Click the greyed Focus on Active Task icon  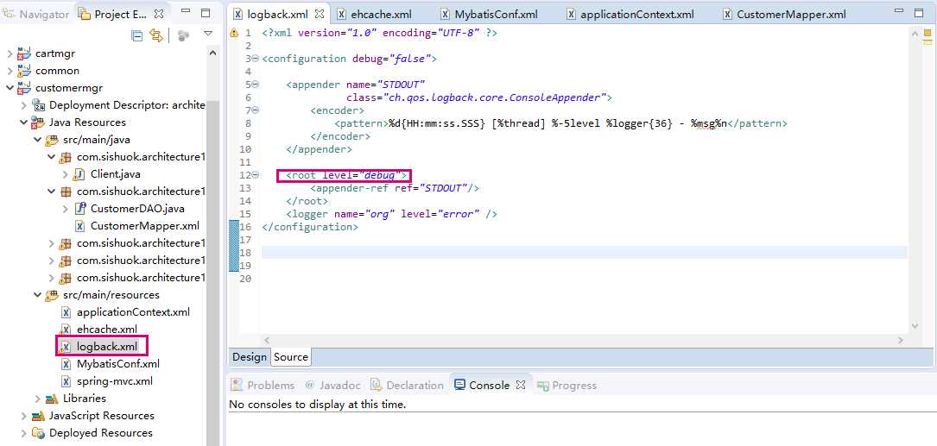click(184, 36)
